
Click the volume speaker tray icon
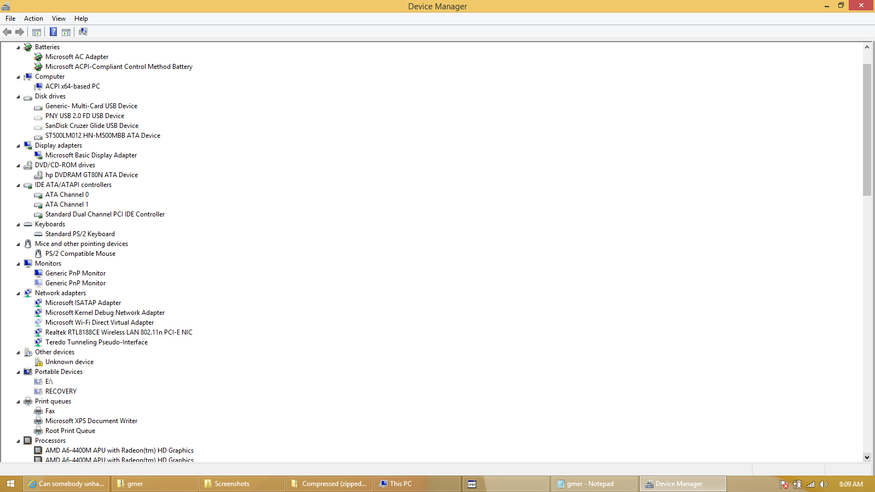coord(824,484)
